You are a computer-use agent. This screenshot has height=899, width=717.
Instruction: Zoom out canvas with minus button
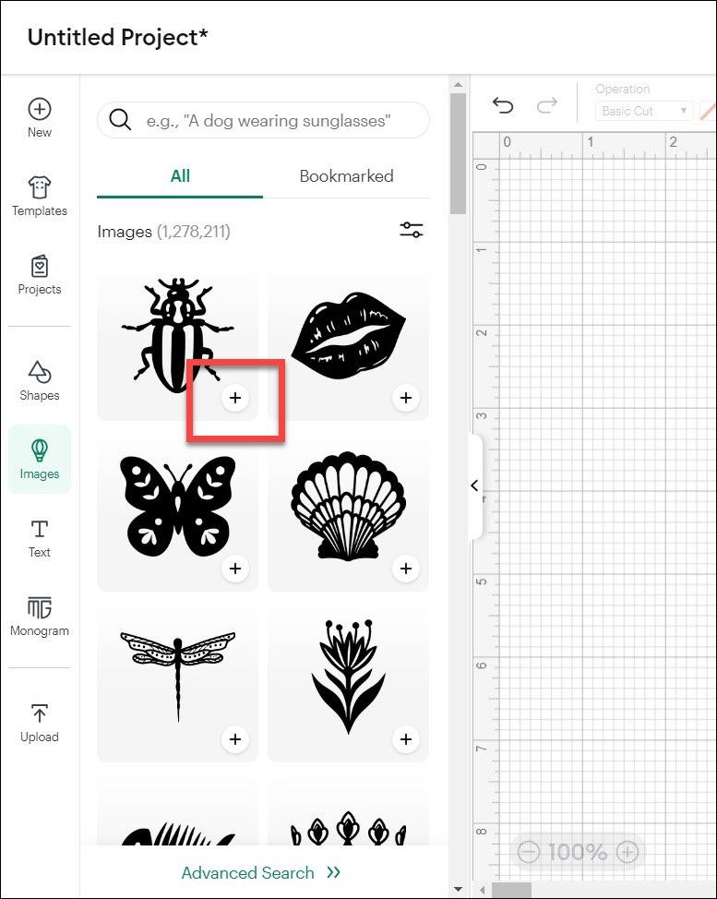pyautogui.click(x=529, y=852)
